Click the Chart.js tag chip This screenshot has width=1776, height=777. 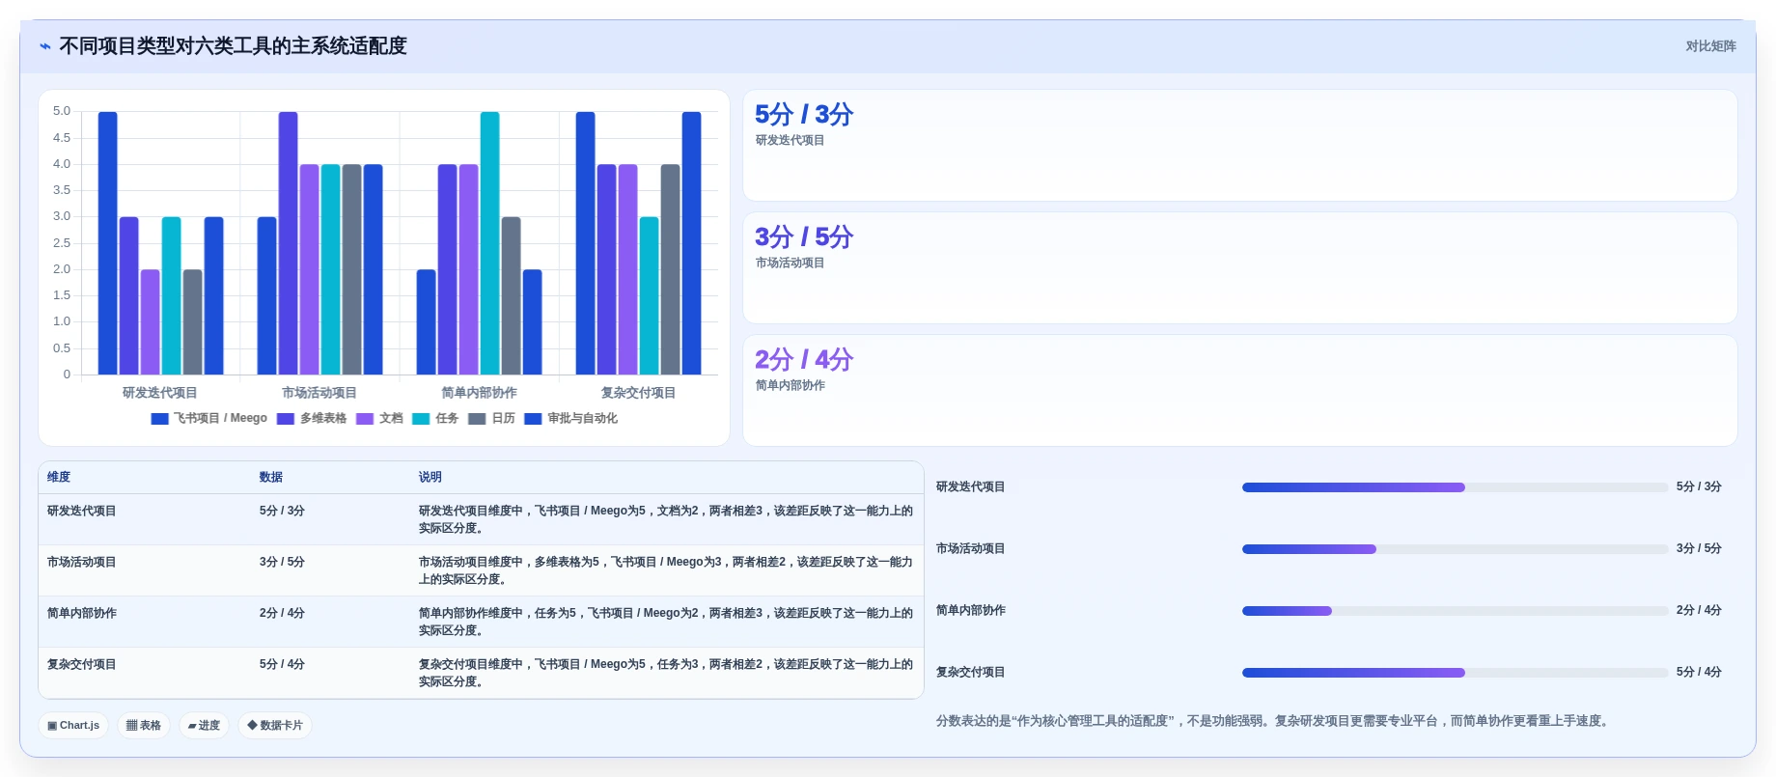(x=73, y=725)
